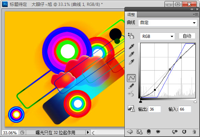Click the status text 曝光只在 32 位起作用

click(55, 133)
